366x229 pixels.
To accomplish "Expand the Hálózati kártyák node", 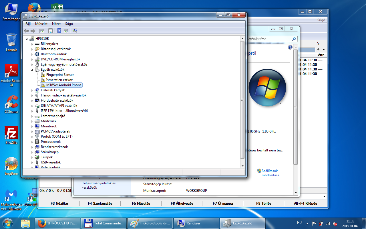I will pyautogui.click(x=32, y=90).
